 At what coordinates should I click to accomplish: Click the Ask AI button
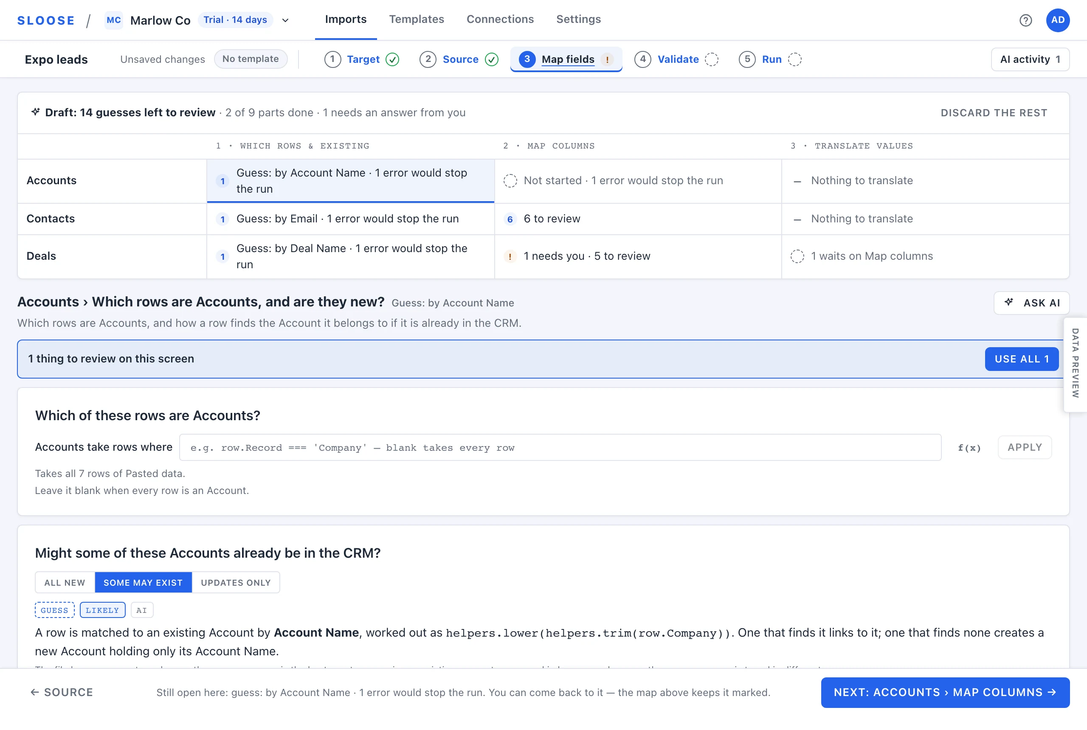coord(1031,303)
